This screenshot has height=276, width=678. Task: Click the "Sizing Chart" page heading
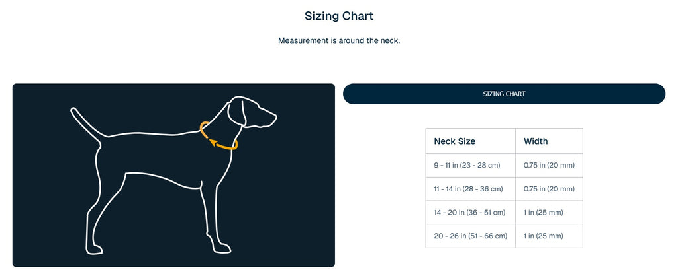click(x=339, y=15)
